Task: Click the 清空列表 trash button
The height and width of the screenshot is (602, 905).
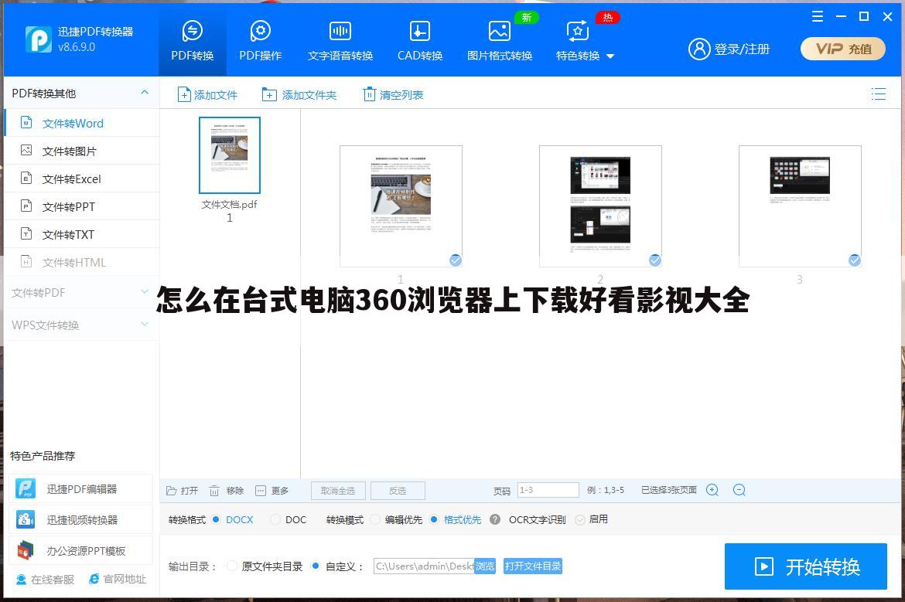Action: point(393,94)
